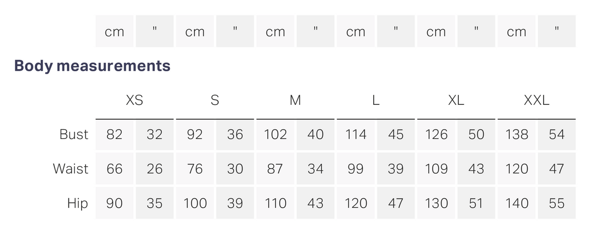
Task: Select Hip 120 cm cell for L
Action: [x=356, y=203]
